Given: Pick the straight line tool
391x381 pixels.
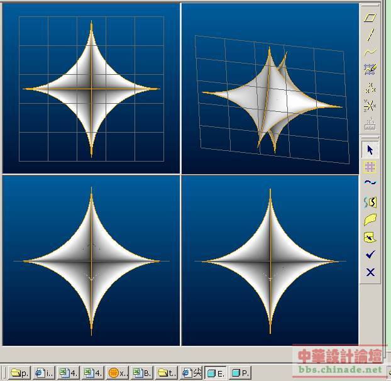Looking at the screenshot, I should [x=371, y=35].
